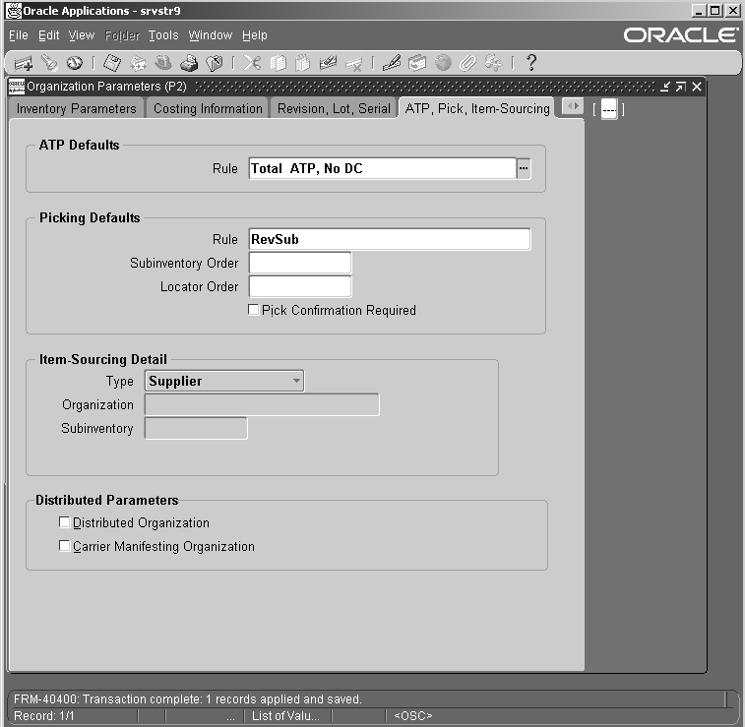Click the Attachments paperclip icon

(x=468, y=63)
